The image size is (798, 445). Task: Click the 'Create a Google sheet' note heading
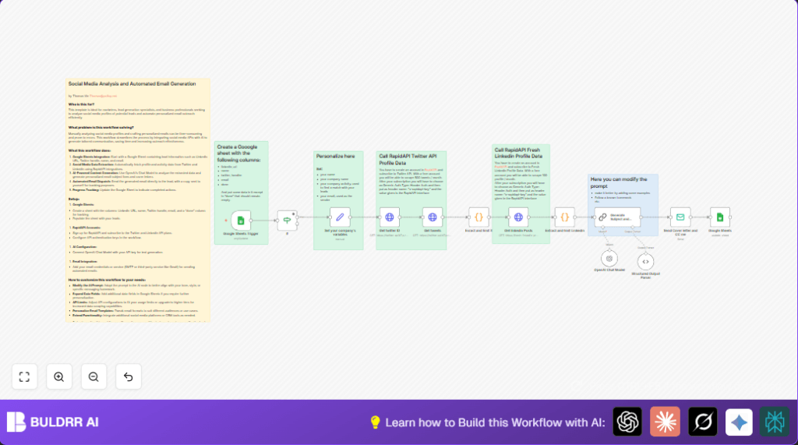238,154
